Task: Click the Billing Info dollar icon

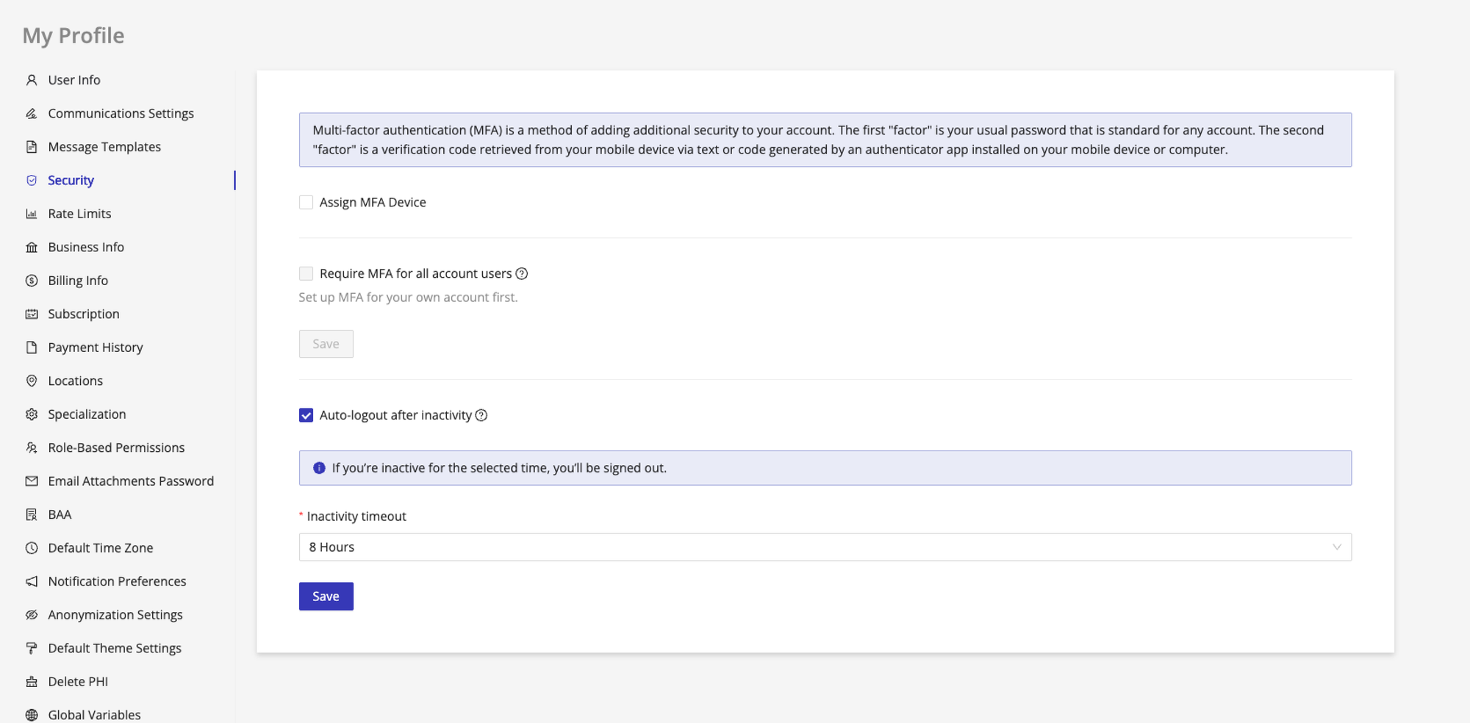Action: click(x=32, y=281)
